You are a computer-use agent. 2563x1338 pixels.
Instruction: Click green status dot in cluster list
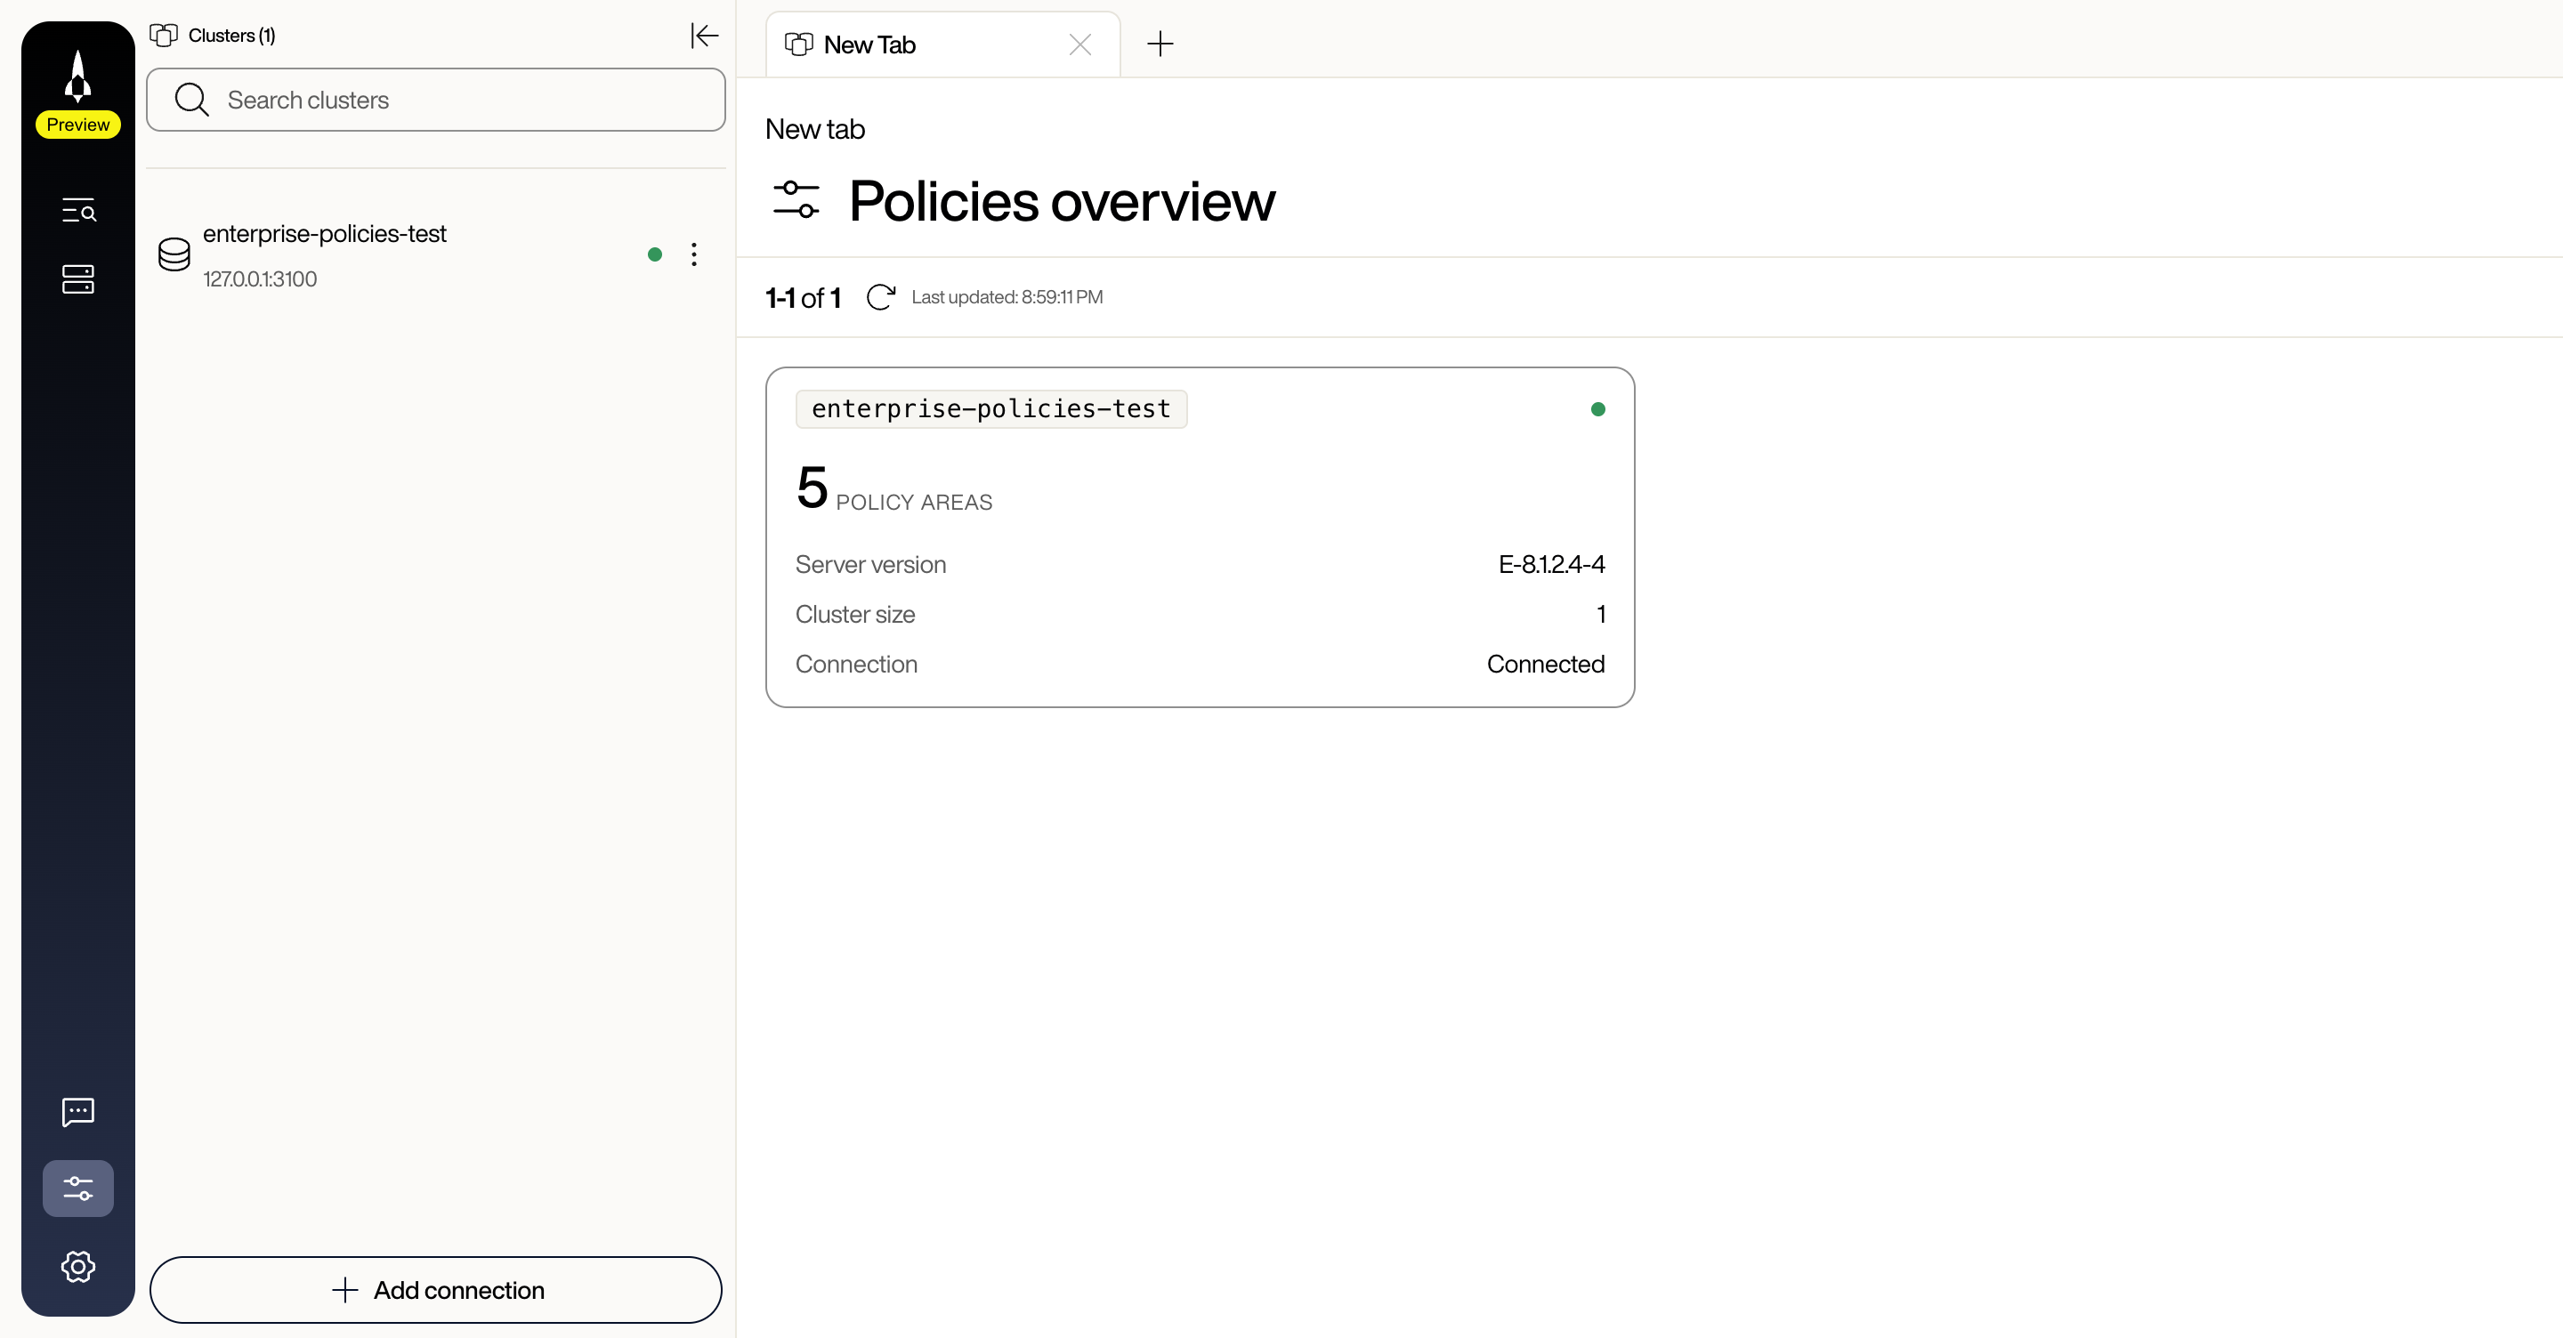point(655,254)
